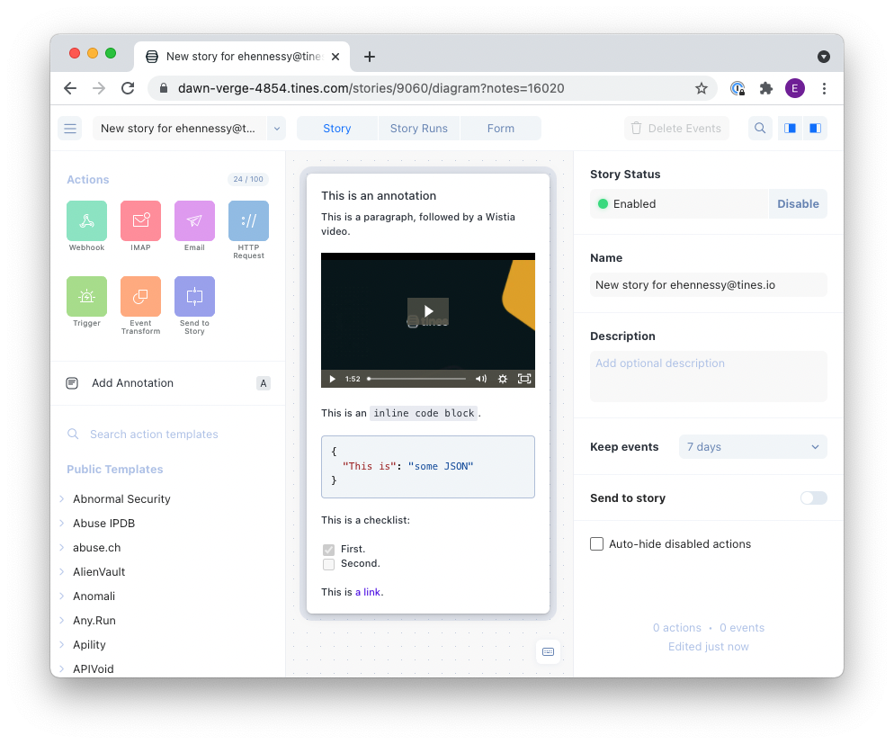894x744 pixels.
Task: Toggle the right panel layout icon
Action: (816, 129)
